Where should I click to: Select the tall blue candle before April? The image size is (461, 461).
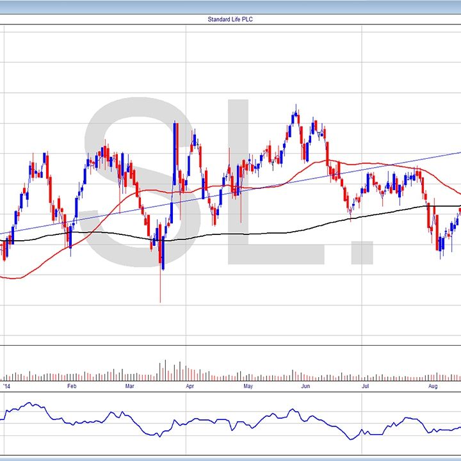tap(174, 147)
